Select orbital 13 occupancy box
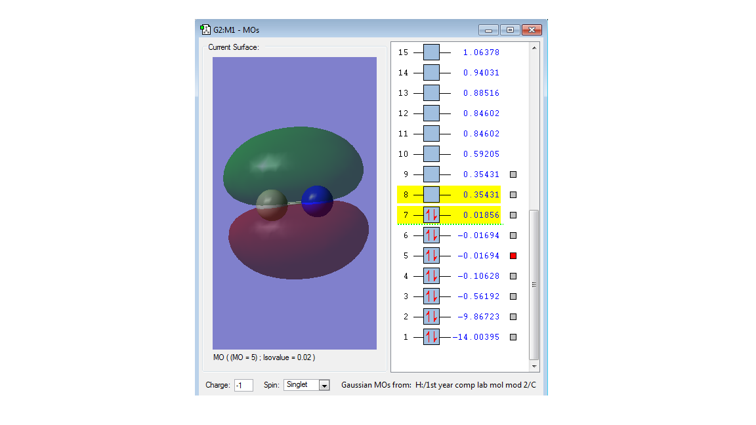The image size is (756, 425). click(x=431, y=93)
